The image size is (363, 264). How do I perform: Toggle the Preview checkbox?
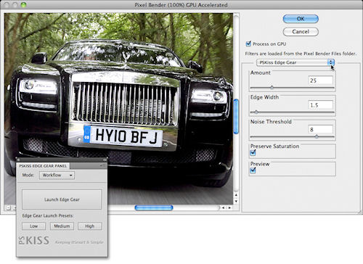pos(253,170)
